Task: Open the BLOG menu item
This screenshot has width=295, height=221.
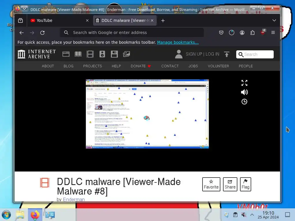Action: coord(69,66)
